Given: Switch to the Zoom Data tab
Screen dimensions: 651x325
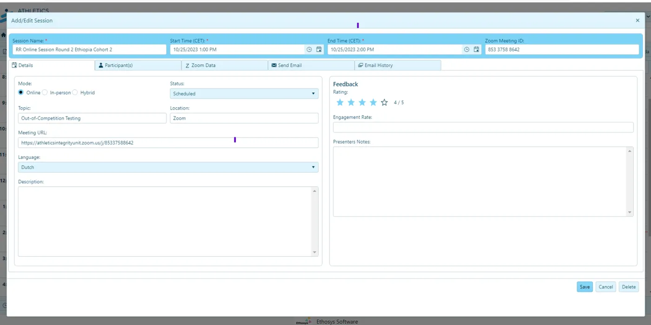Looking at the screenshot, I should pos(225,65).
